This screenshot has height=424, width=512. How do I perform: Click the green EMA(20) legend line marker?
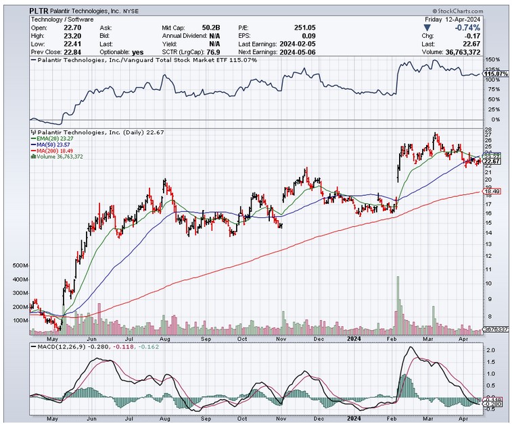[33, 138]
